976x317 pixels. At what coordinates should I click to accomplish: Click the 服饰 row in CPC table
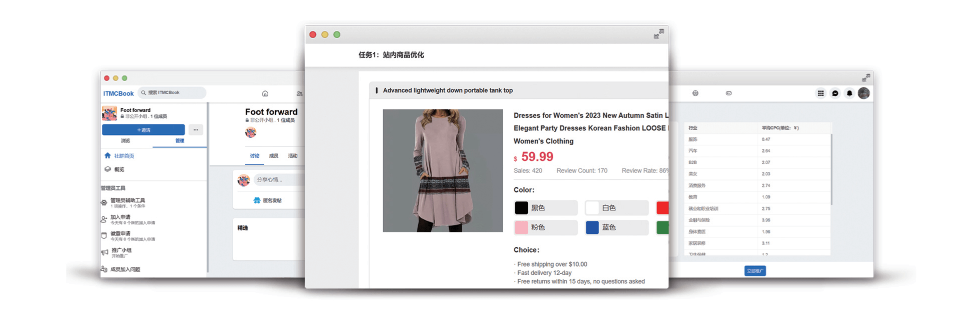(x=757, y=139)
